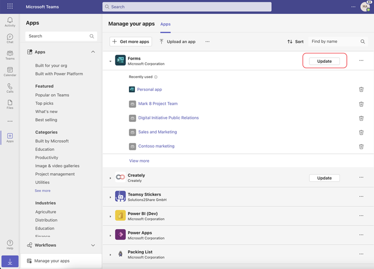Select Project management category
Image resolution: width=374 pixels, height=269 pixels.
pos(55,174)
